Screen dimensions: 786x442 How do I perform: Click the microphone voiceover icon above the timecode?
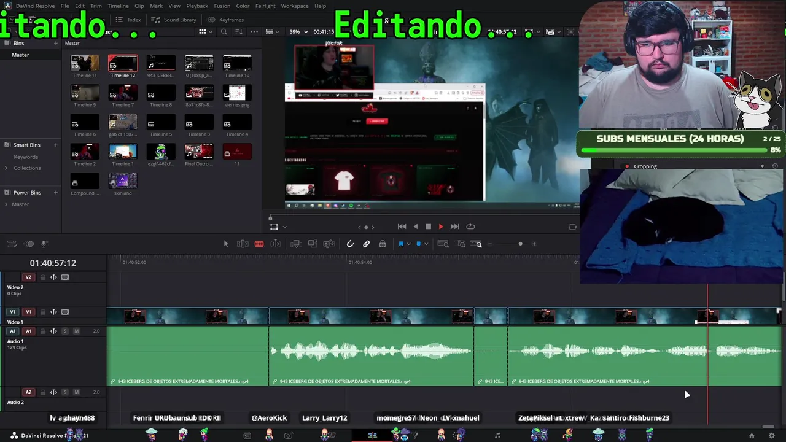coord(44,244)
